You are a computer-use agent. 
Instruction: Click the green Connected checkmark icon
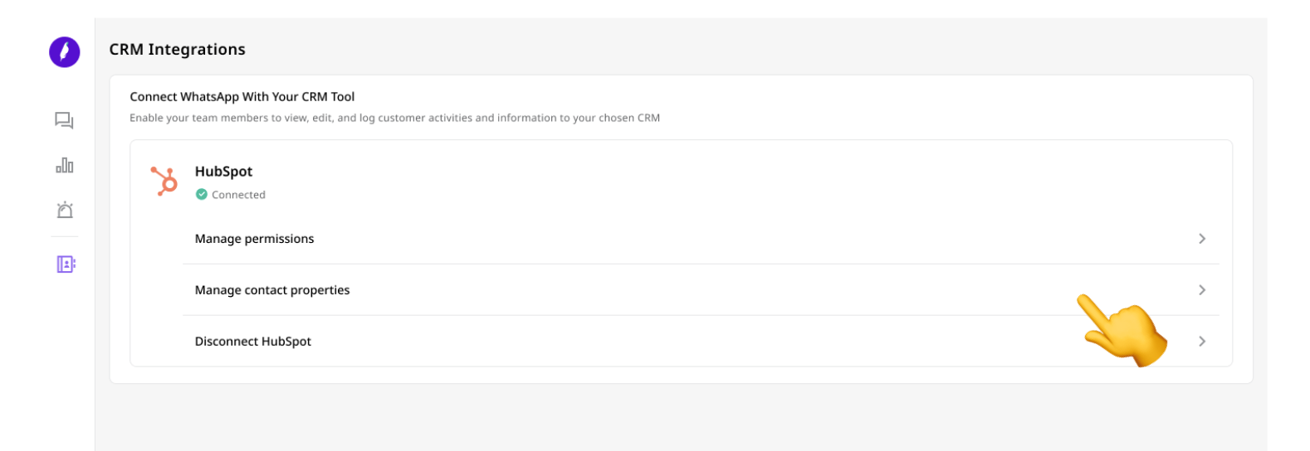tap(201, 195)
